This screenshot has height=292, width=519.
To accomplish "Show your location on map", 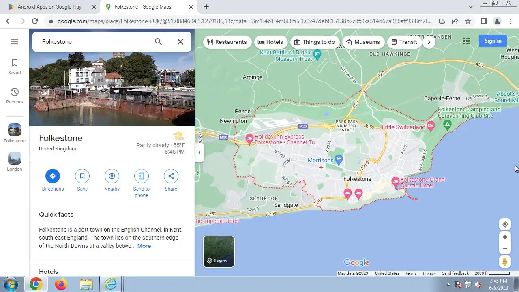I will (x=505, y=224).
